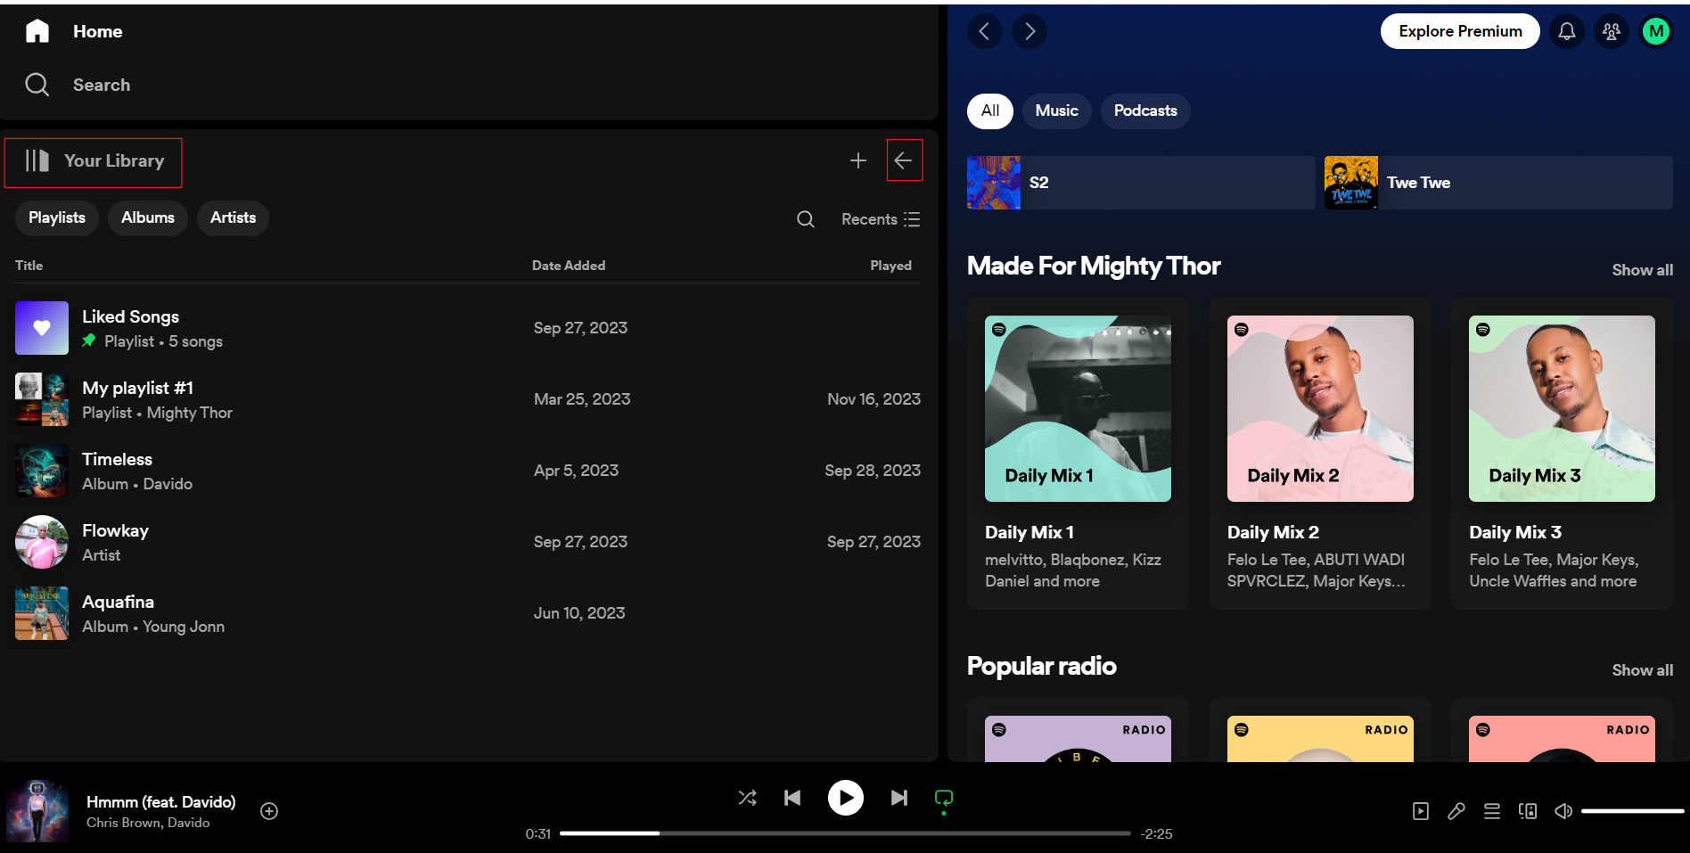Open the Flowkay artist row
Screen dimensions: 1690x853
pyautogui.click(x=468, y=542)
